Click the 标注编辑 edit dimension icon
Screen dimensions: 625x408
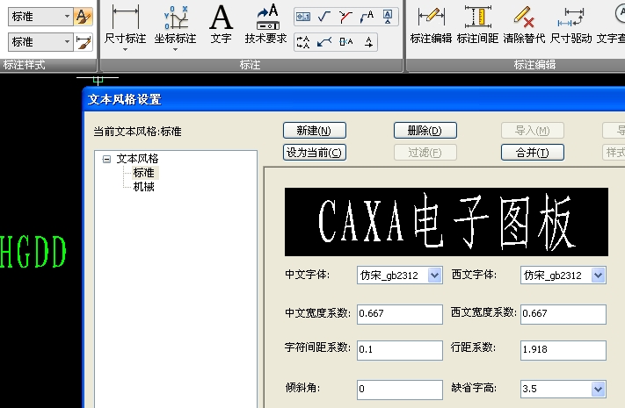pos(430,17)
